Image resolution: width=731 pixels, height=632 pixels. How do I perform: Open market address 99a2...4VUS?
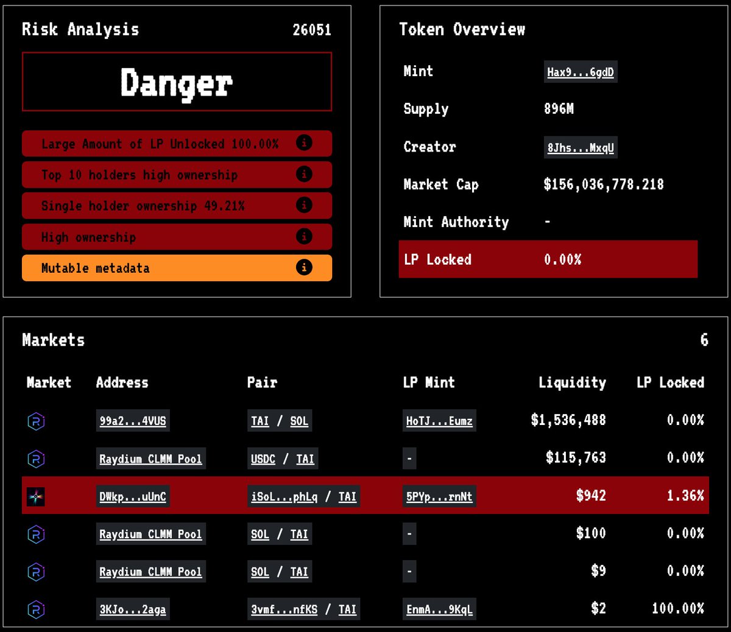132,421
